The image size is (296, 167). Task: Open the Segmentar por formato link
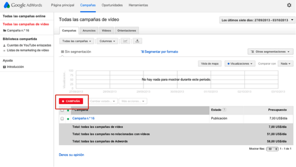point(159,52)
